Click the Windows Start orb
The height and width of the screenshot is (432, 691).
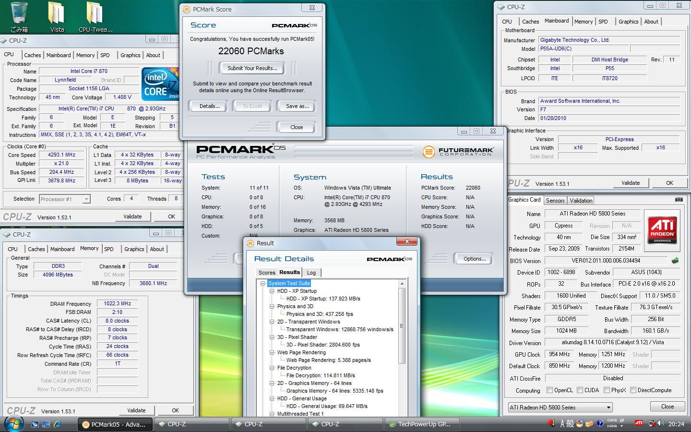pos(13,424)
